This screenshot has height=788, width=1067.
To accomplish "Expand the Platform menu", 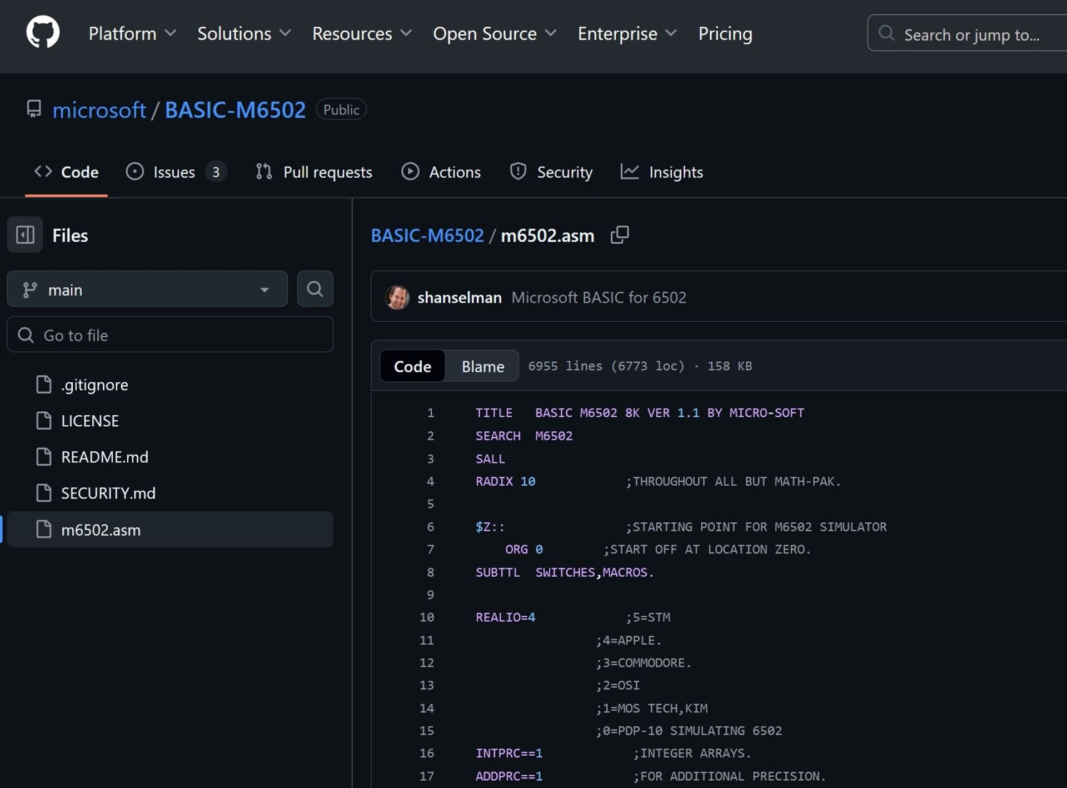I will point(132,34).
